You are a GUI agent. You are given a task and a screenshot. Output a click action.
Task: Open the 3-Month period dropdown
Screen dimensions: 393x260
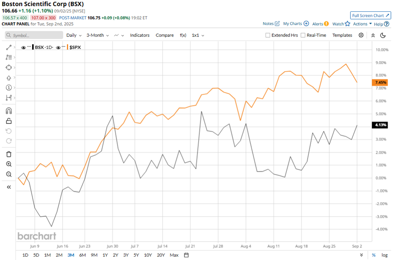coord(97,35)
